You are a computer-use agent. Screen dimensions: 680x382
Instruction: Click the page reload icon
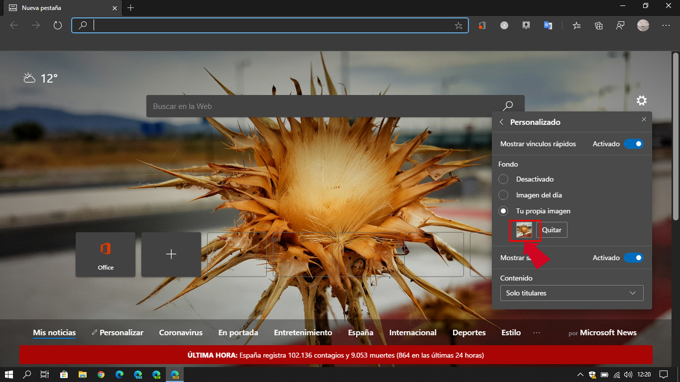pyautogui.click(x=57, y=25)
